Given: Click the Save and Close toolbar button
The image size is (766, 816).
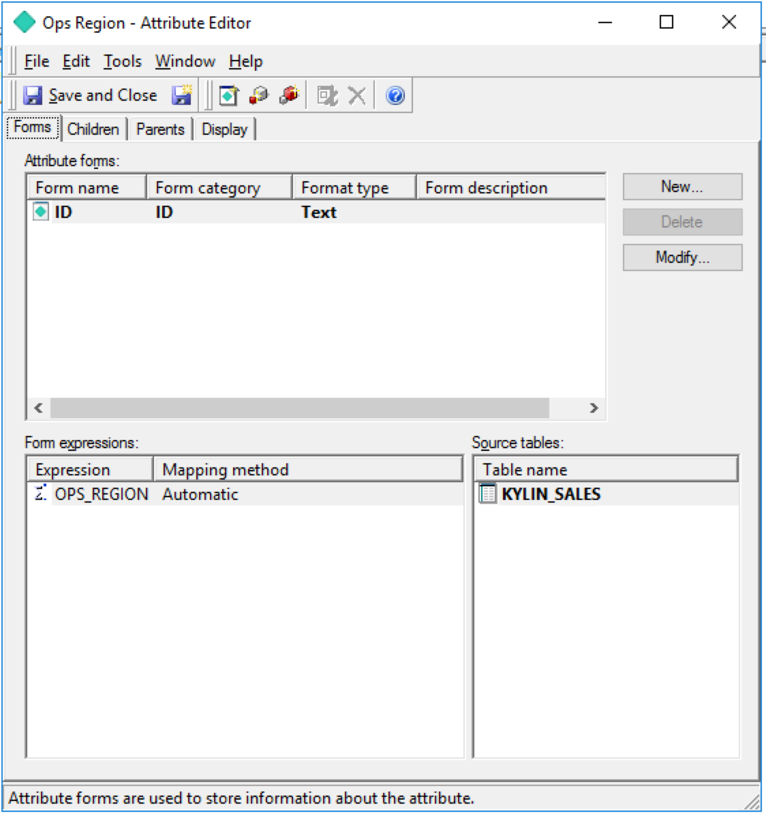Looking at the screenshot, I should [91, 95].
